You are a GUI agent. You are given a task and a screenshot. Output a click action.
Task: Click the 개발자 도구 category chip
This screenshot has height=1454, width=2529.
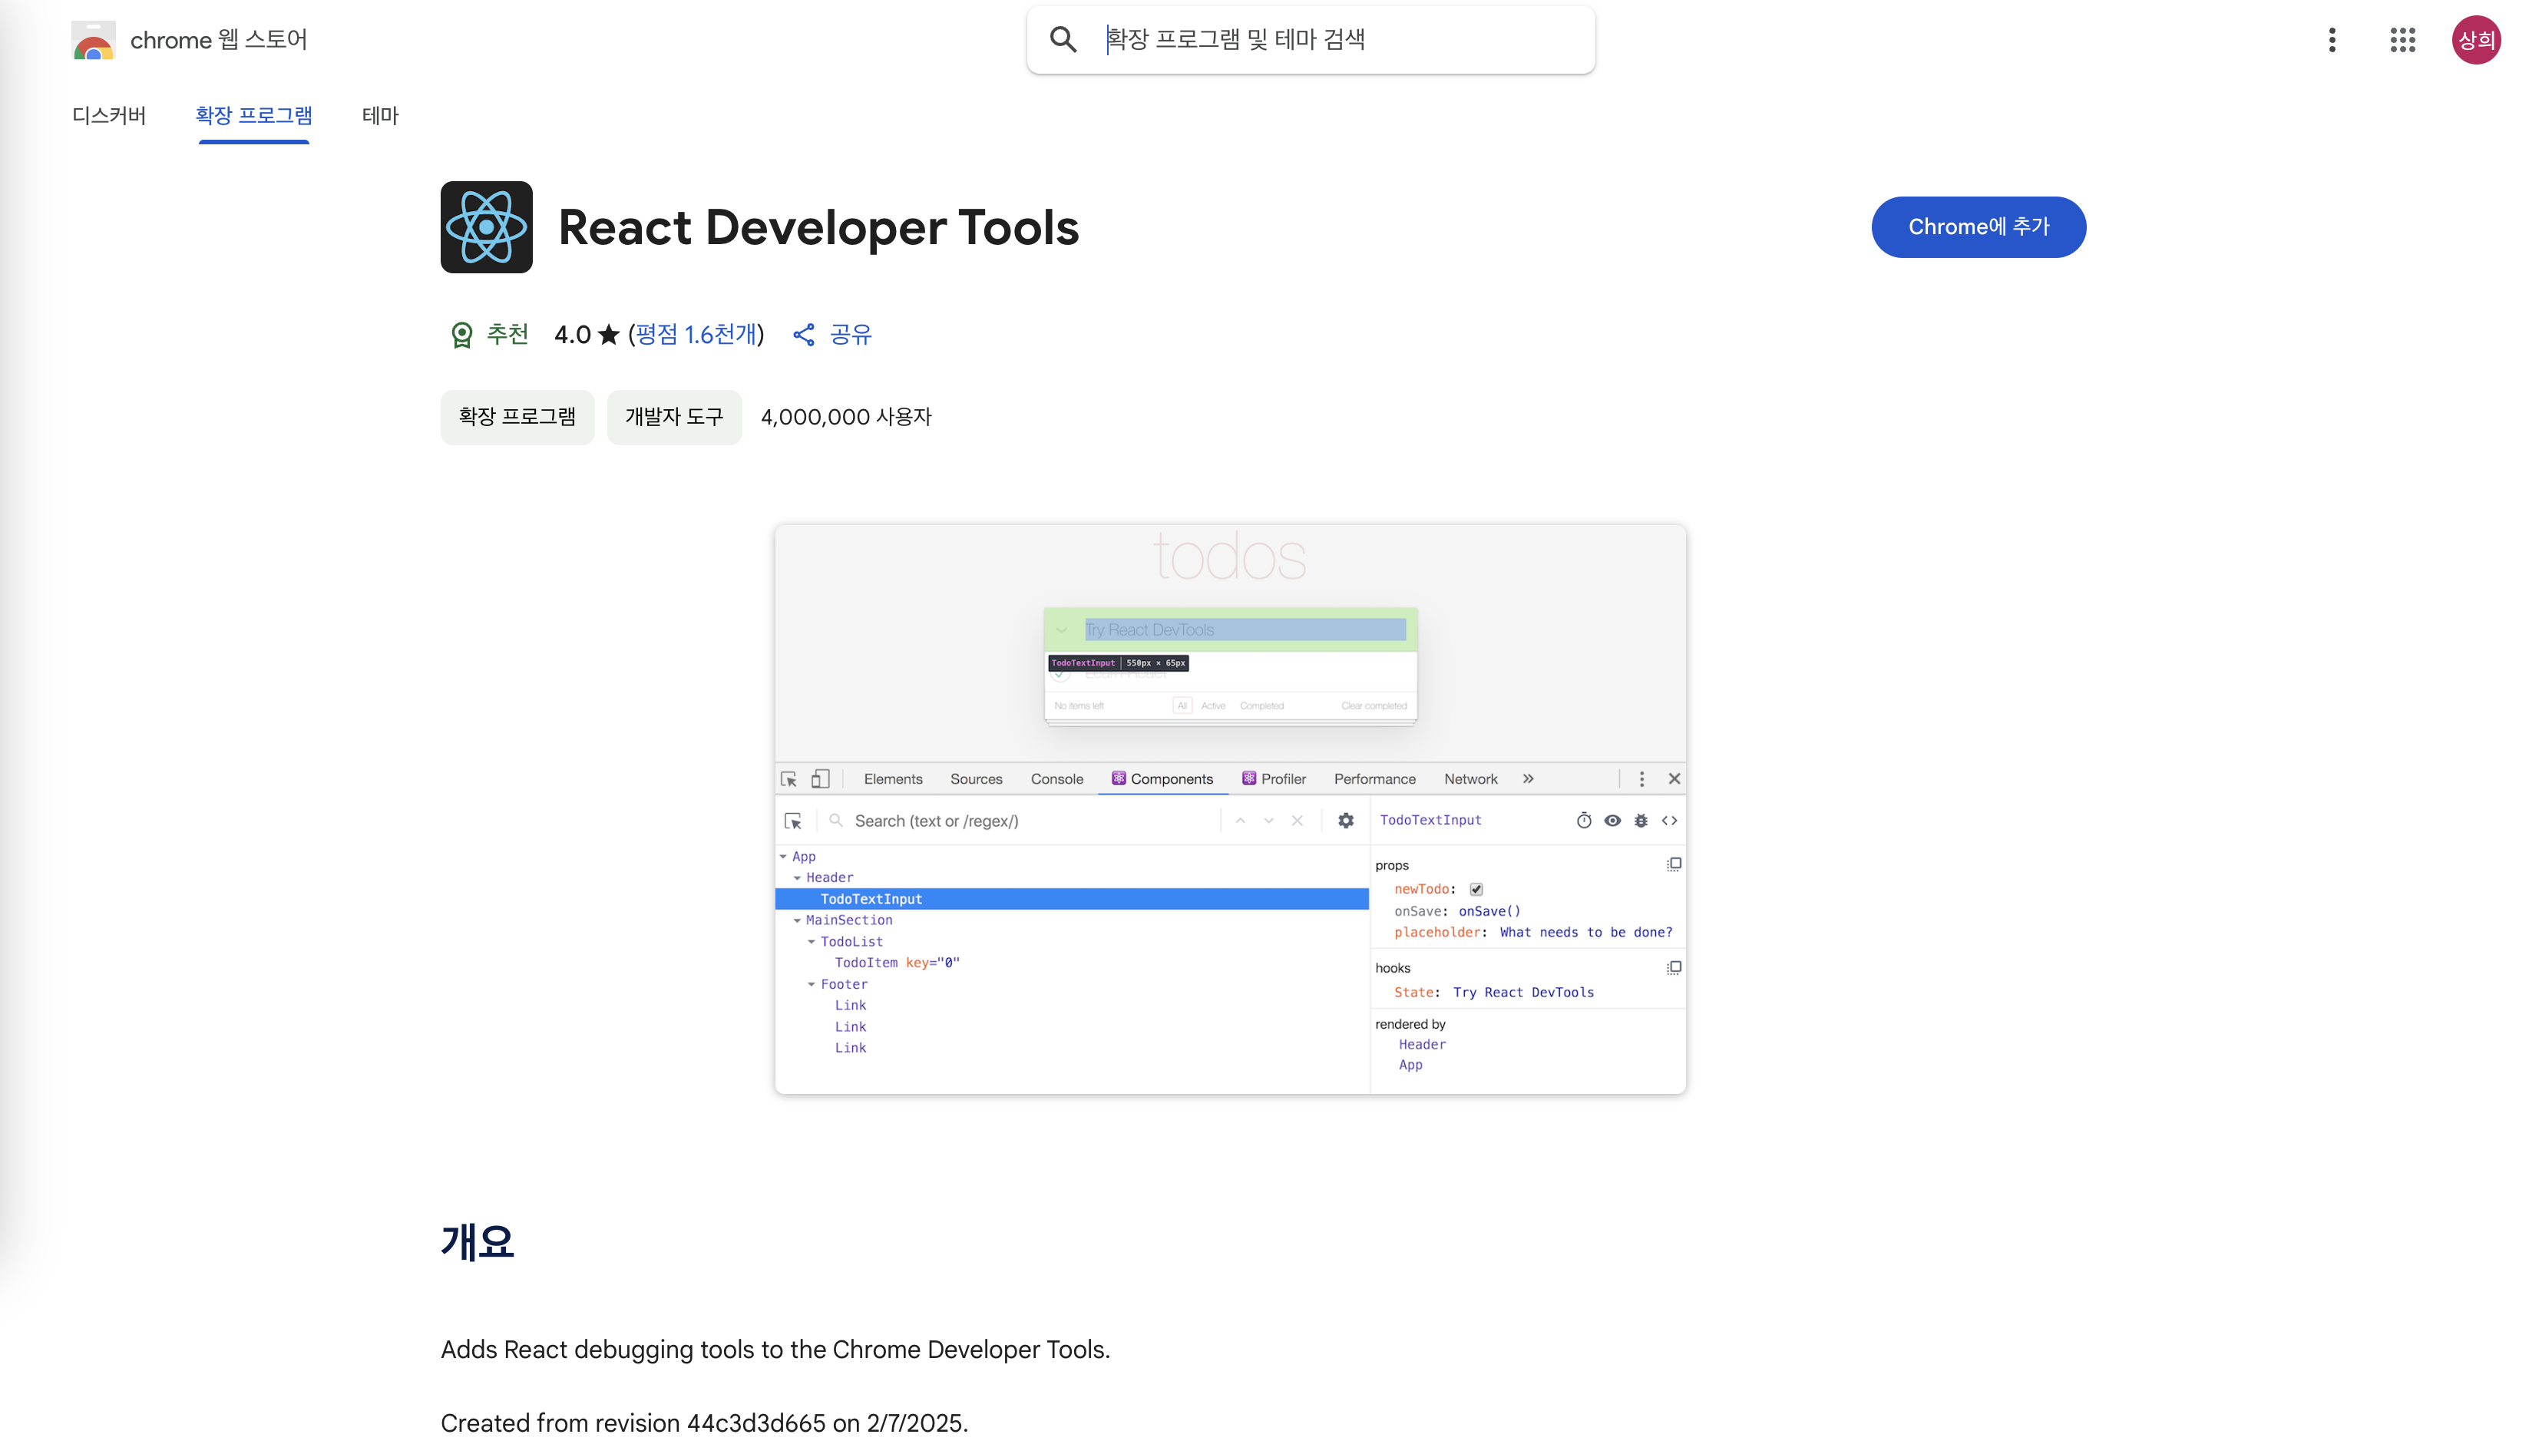(x=674, y=418)
